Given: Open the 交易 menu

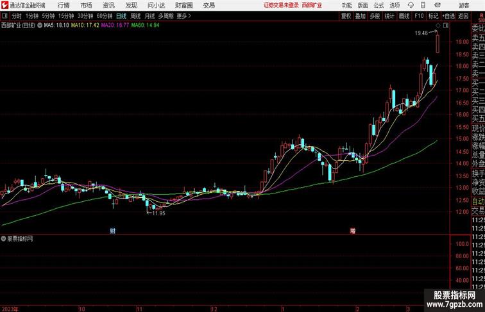Looking at the screenshot, I should pos(208,5).
